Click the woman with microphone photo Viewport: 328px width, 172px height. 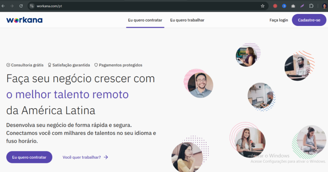250,142
